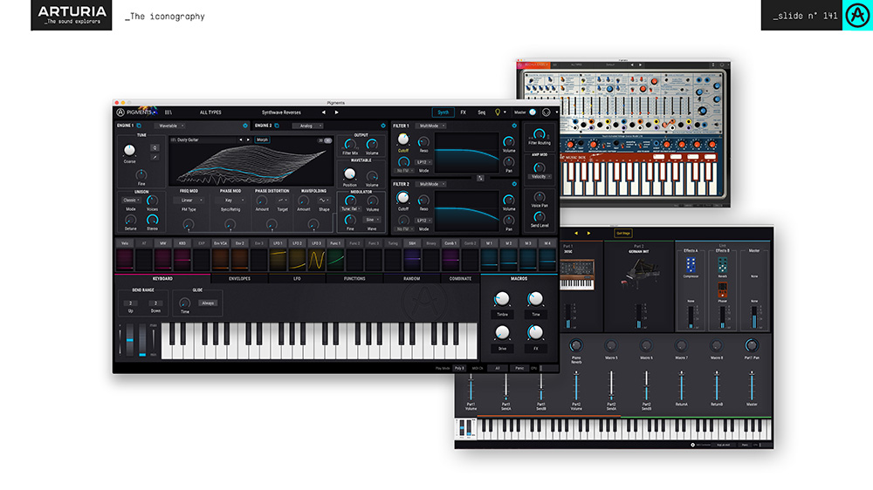Click the Send Level knob
873x490 pixels.
tap(539, 216)
